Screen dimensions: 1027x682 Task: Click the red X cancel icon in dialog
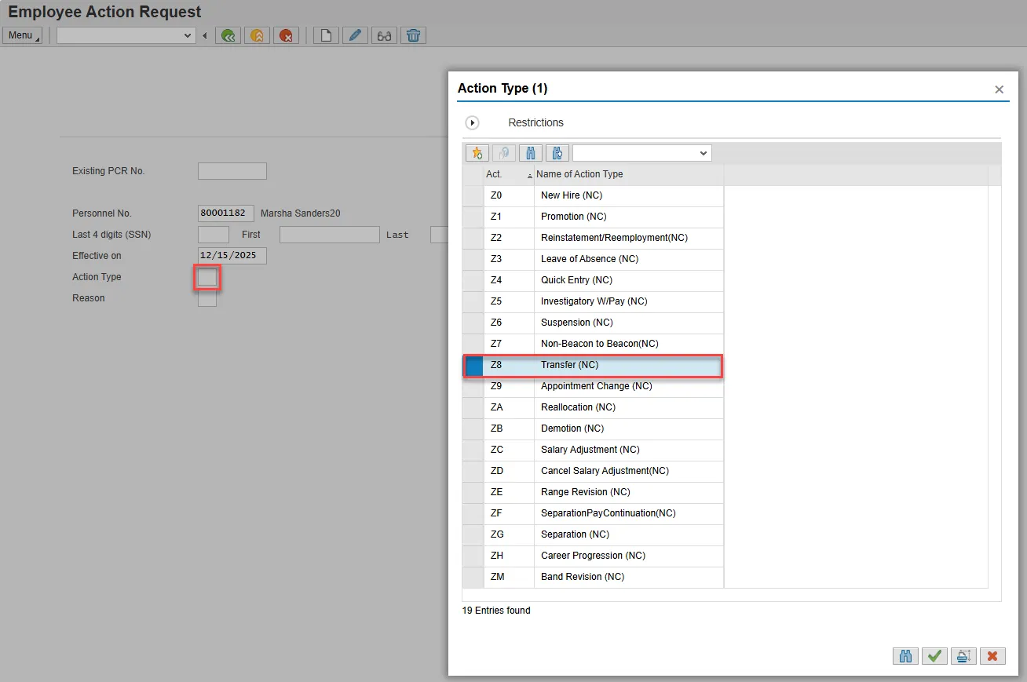coord(992,656)
